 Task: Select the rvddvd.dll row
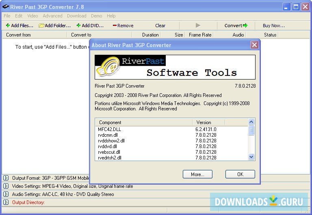pos(172,146)
